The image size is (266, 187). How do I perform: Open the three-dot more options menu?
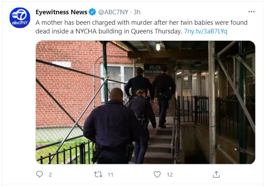click(251, 12)
